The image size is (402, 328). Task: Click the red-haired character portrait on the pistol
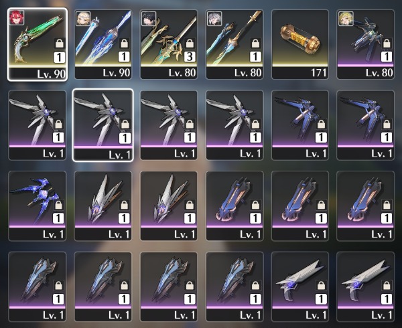pos(17,17)
